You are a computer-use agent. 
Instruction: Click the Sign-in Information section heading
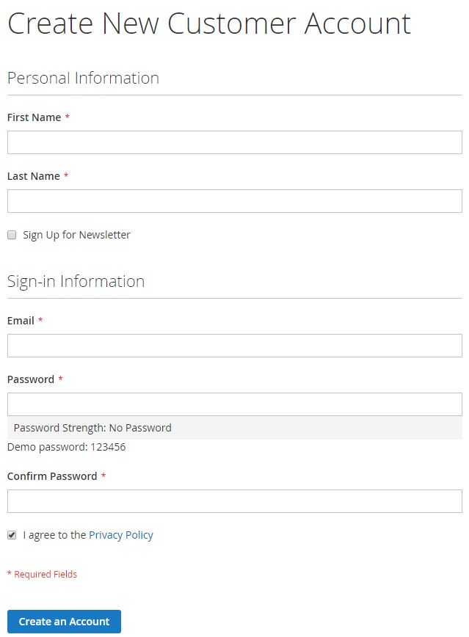(x=76, y=281)
